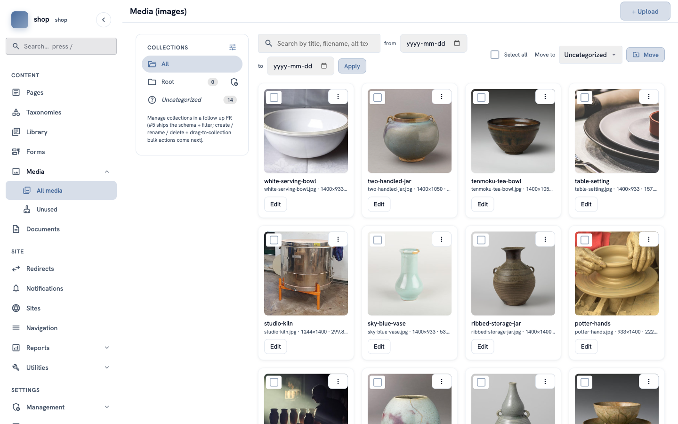Select the Uncategorized collection
The image size is (678, 424).
[x=192, y=100]
